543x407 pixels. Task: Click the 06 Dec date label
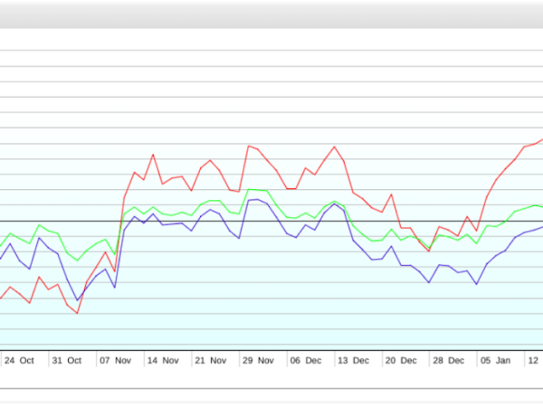(x=306, y=360)
